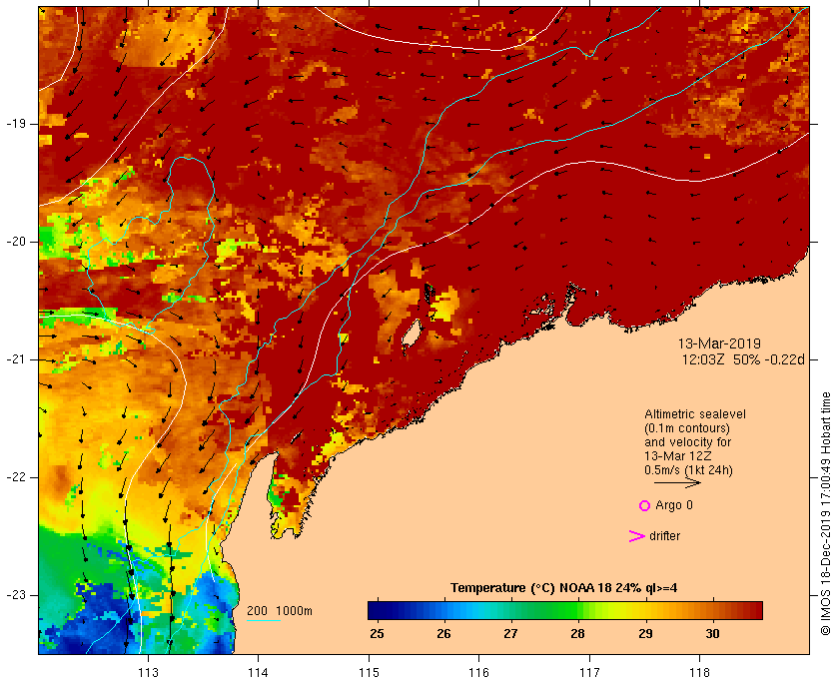Click the 'drifter' label

coord(664,536)
